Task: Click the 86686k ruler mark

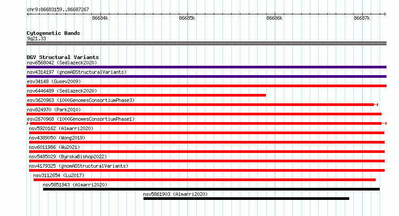Action: click(274, 18)
